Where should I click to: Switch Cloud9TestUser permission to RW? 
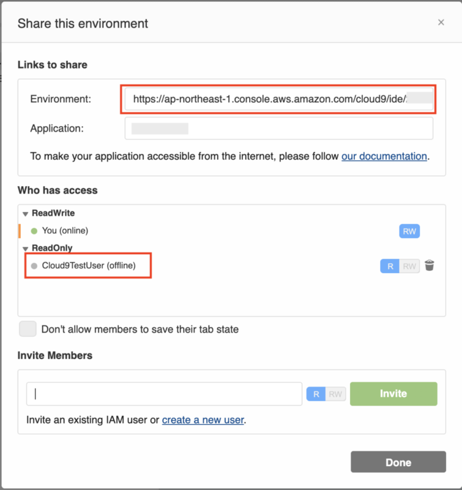pos(409,266)
